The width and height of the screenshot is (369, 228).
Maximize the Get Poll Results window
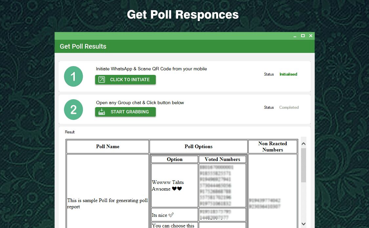pyautogui.click(x=303, y=36)
